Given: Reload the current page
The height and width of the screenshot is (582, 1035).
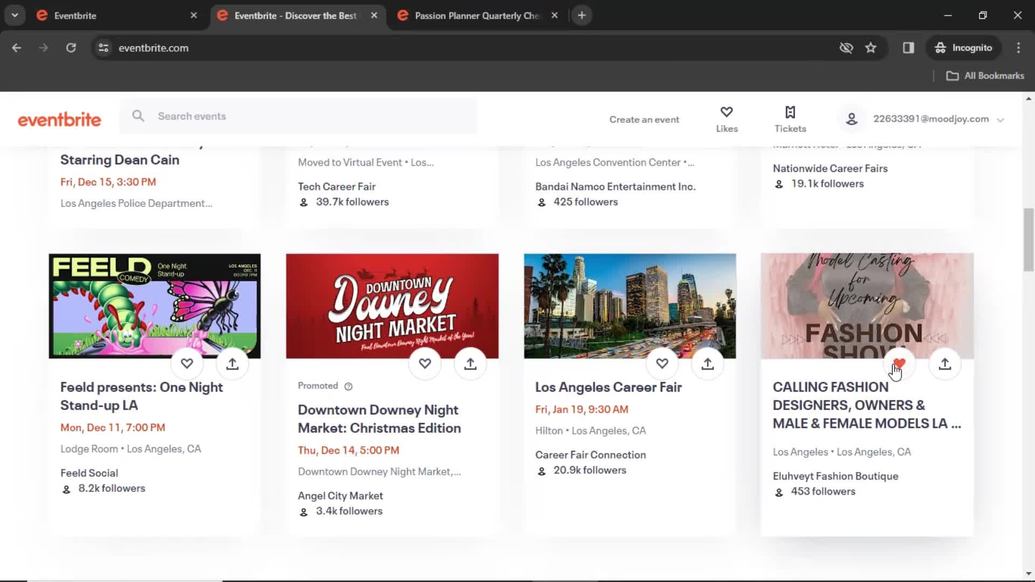Looking at the screenshot, I should [71, 48].
